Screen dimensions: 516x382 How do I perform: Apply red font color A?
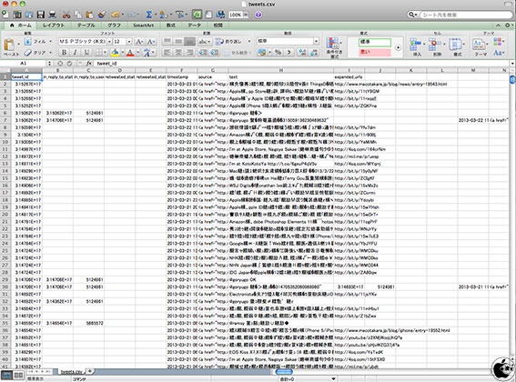(130, 53)
